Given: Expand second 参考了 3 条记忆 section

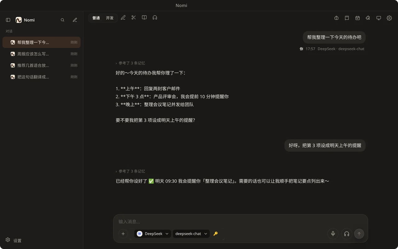Looking at the screenshot, I should click(x=131, y=171).
